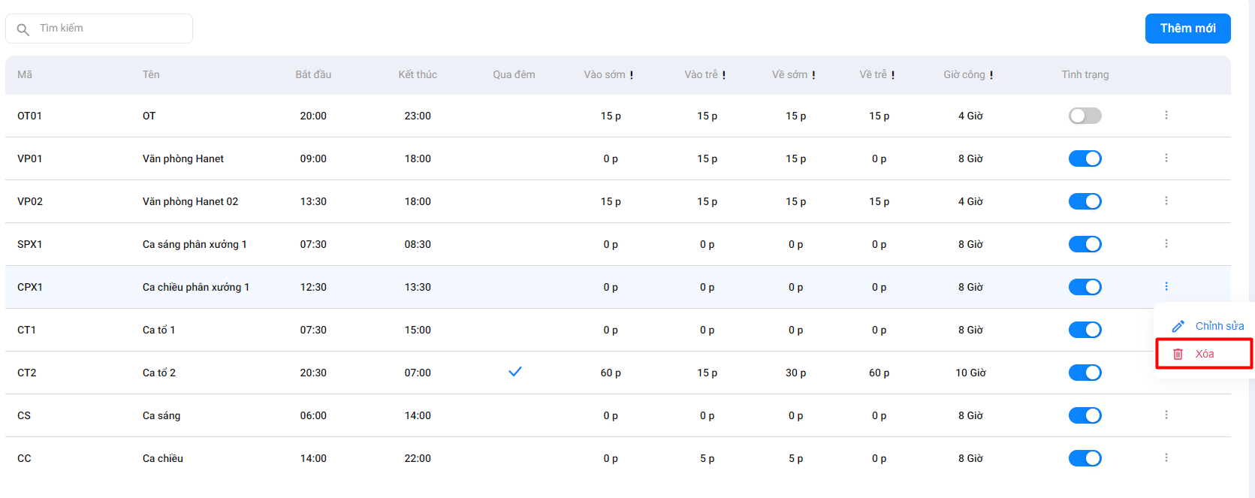
Task: Click the Tình trạng column header
Action: 1085,74
